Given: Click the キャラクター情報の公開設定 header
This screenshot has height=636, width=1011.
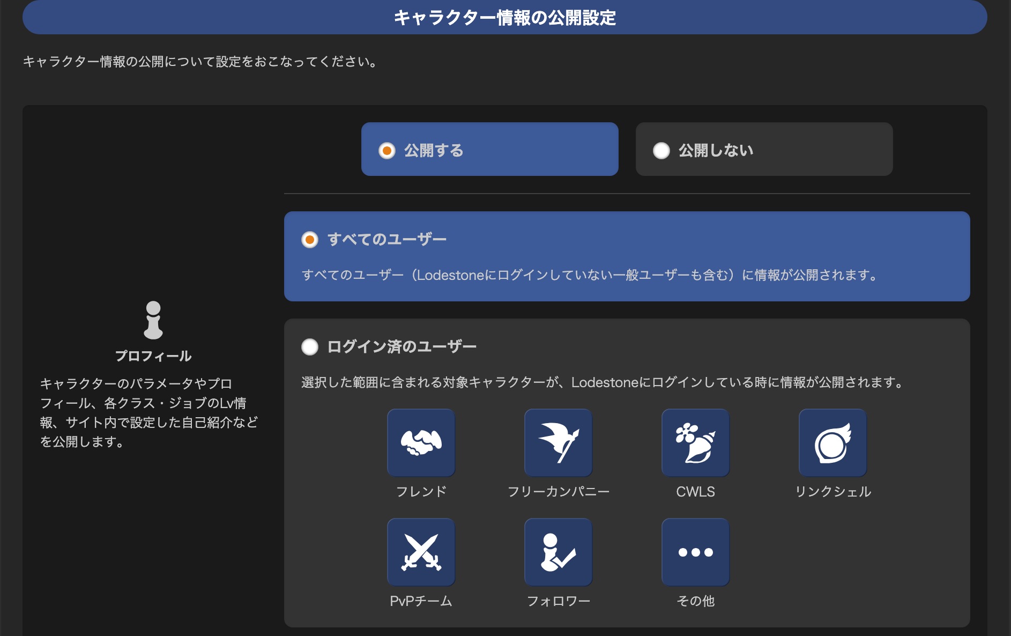Looking at the screenshot, I should point(505,17).
